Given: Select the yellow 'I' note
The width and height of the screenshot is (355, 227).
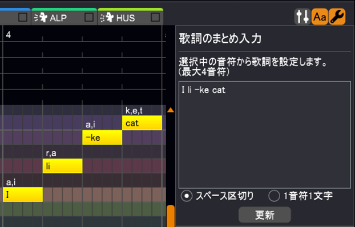Looking at the screenshot, I should [23, 194].
